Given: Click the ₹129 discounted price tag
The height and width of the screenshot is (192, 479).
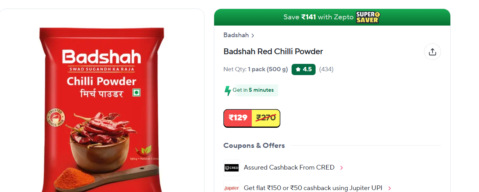Looking at the screenshot, I should [238, 118].
